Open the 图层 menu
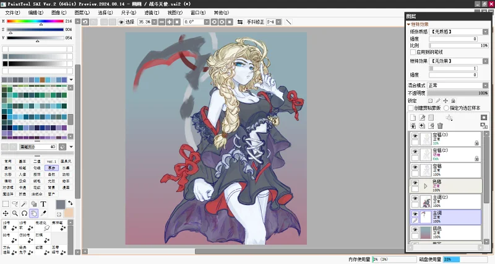The image size is (495, 264). point(81,12)
